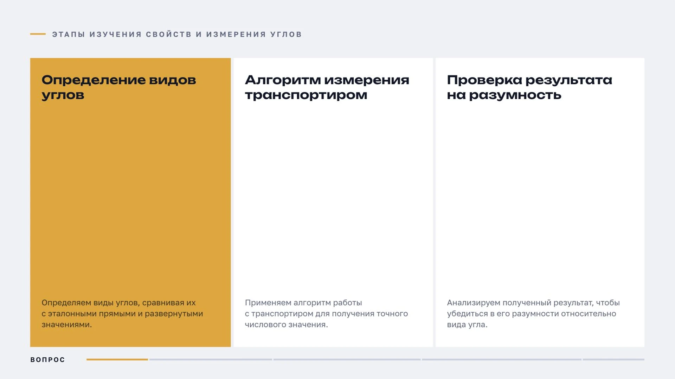The width and height of the screenshot is (675, 379).
Task: Jump to the third grey progress segment
Action: pos(347,359)
